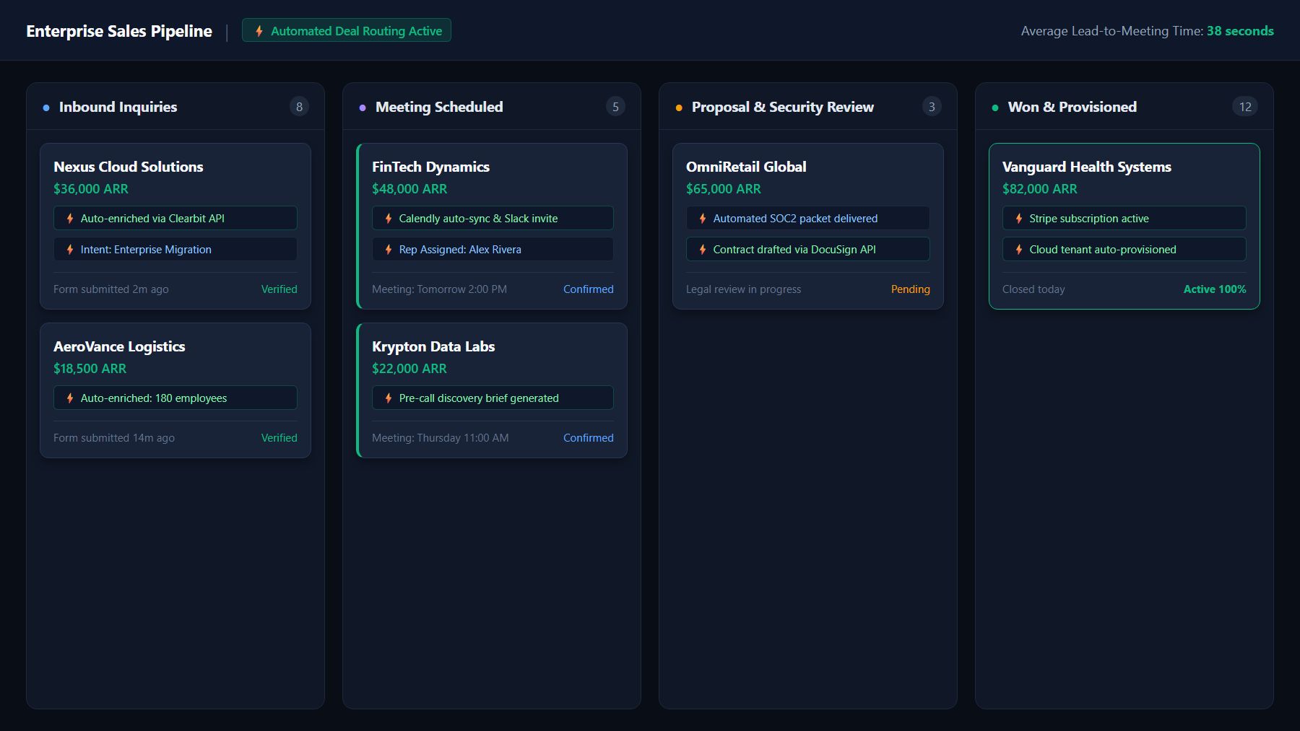Click the $65,000 ARR value
The width and height of the screenshot is (1300, 731).
(x=724, y=188)
